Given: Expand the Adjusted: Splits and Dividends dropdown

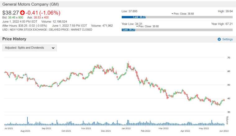Looking at the screenshot, I should [30, 48].
